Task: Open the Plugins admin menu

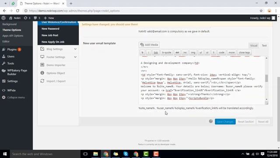Action: pyautogui.click(x=12, y=50)
